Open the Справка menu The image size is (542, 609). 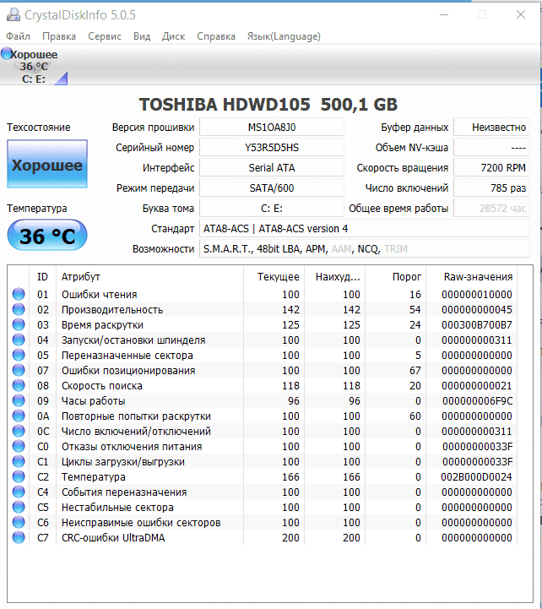pos(216,36)
